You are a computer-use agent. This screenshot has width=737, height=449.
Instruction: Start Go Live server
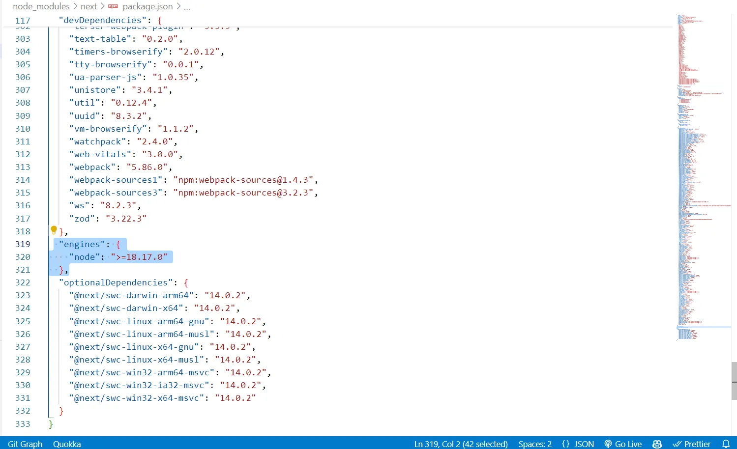(623, 444)
